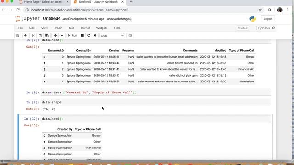This screenshot has width=294, height=165.
Task: Open the cell type Code dropdown
Action: [112, 36]
